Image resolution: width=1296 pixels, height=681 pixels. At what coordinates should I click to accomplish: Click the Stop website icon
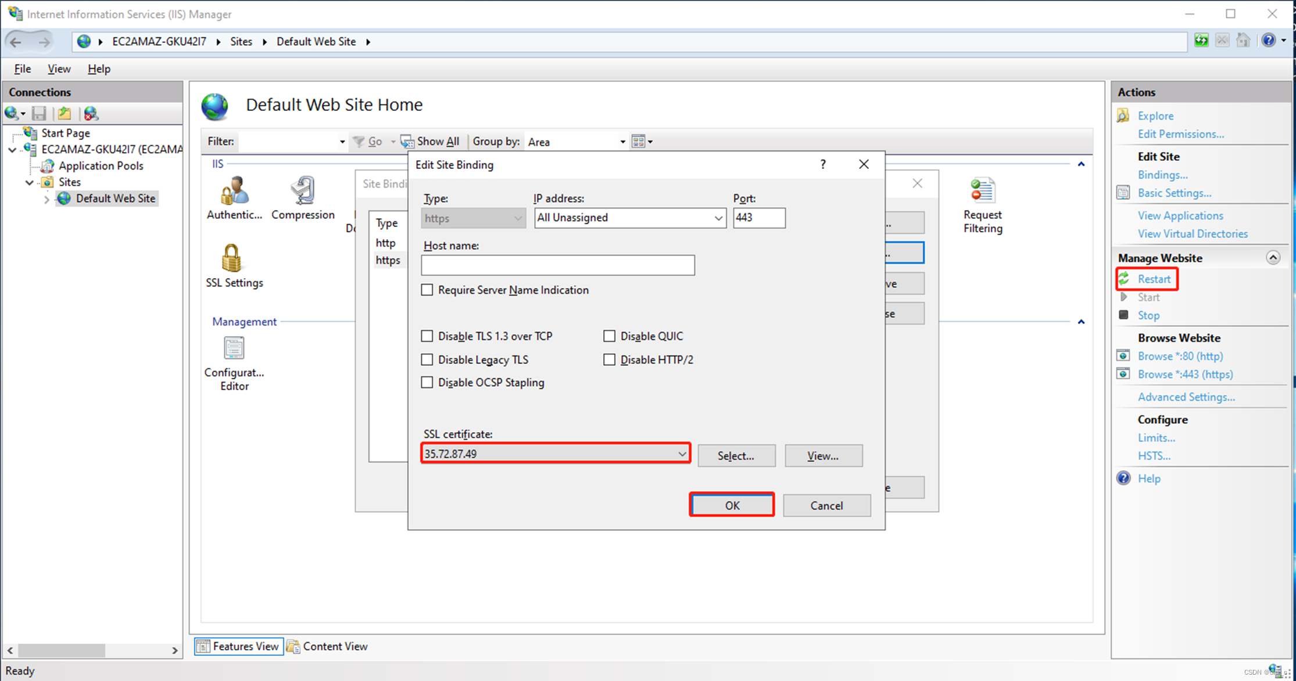(1124, 315)
